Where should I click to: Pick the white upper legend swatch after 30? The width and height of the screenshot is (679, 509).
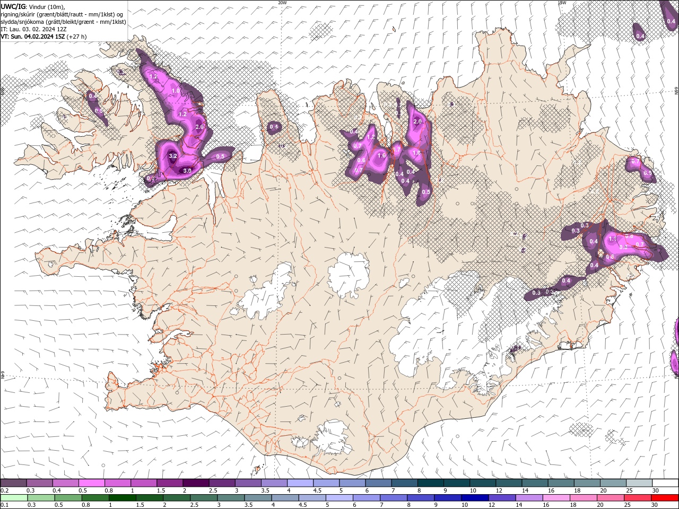pos(665,483)
